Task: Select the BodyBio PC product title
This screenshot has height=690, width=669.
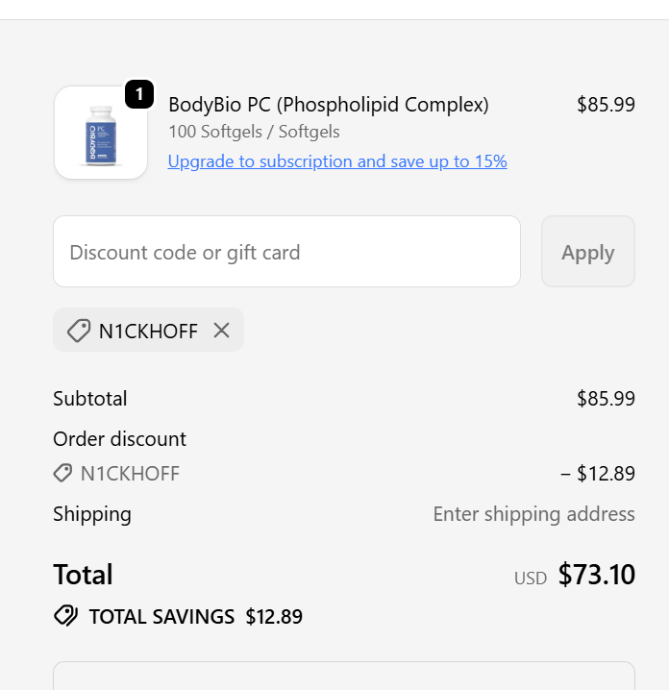Action: [329, 105]
